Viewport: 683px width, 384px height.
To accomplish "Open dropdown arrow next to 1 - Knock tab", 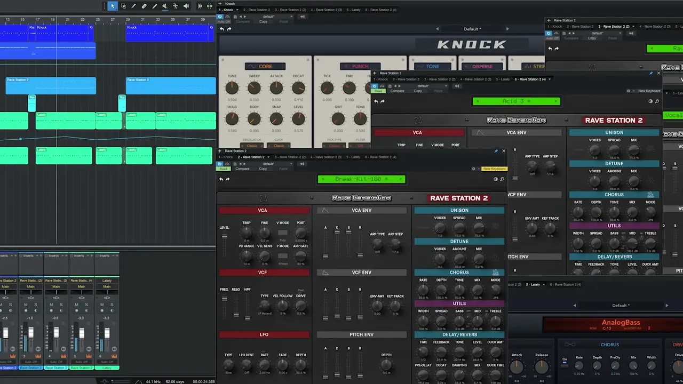I will pos(237,10).
